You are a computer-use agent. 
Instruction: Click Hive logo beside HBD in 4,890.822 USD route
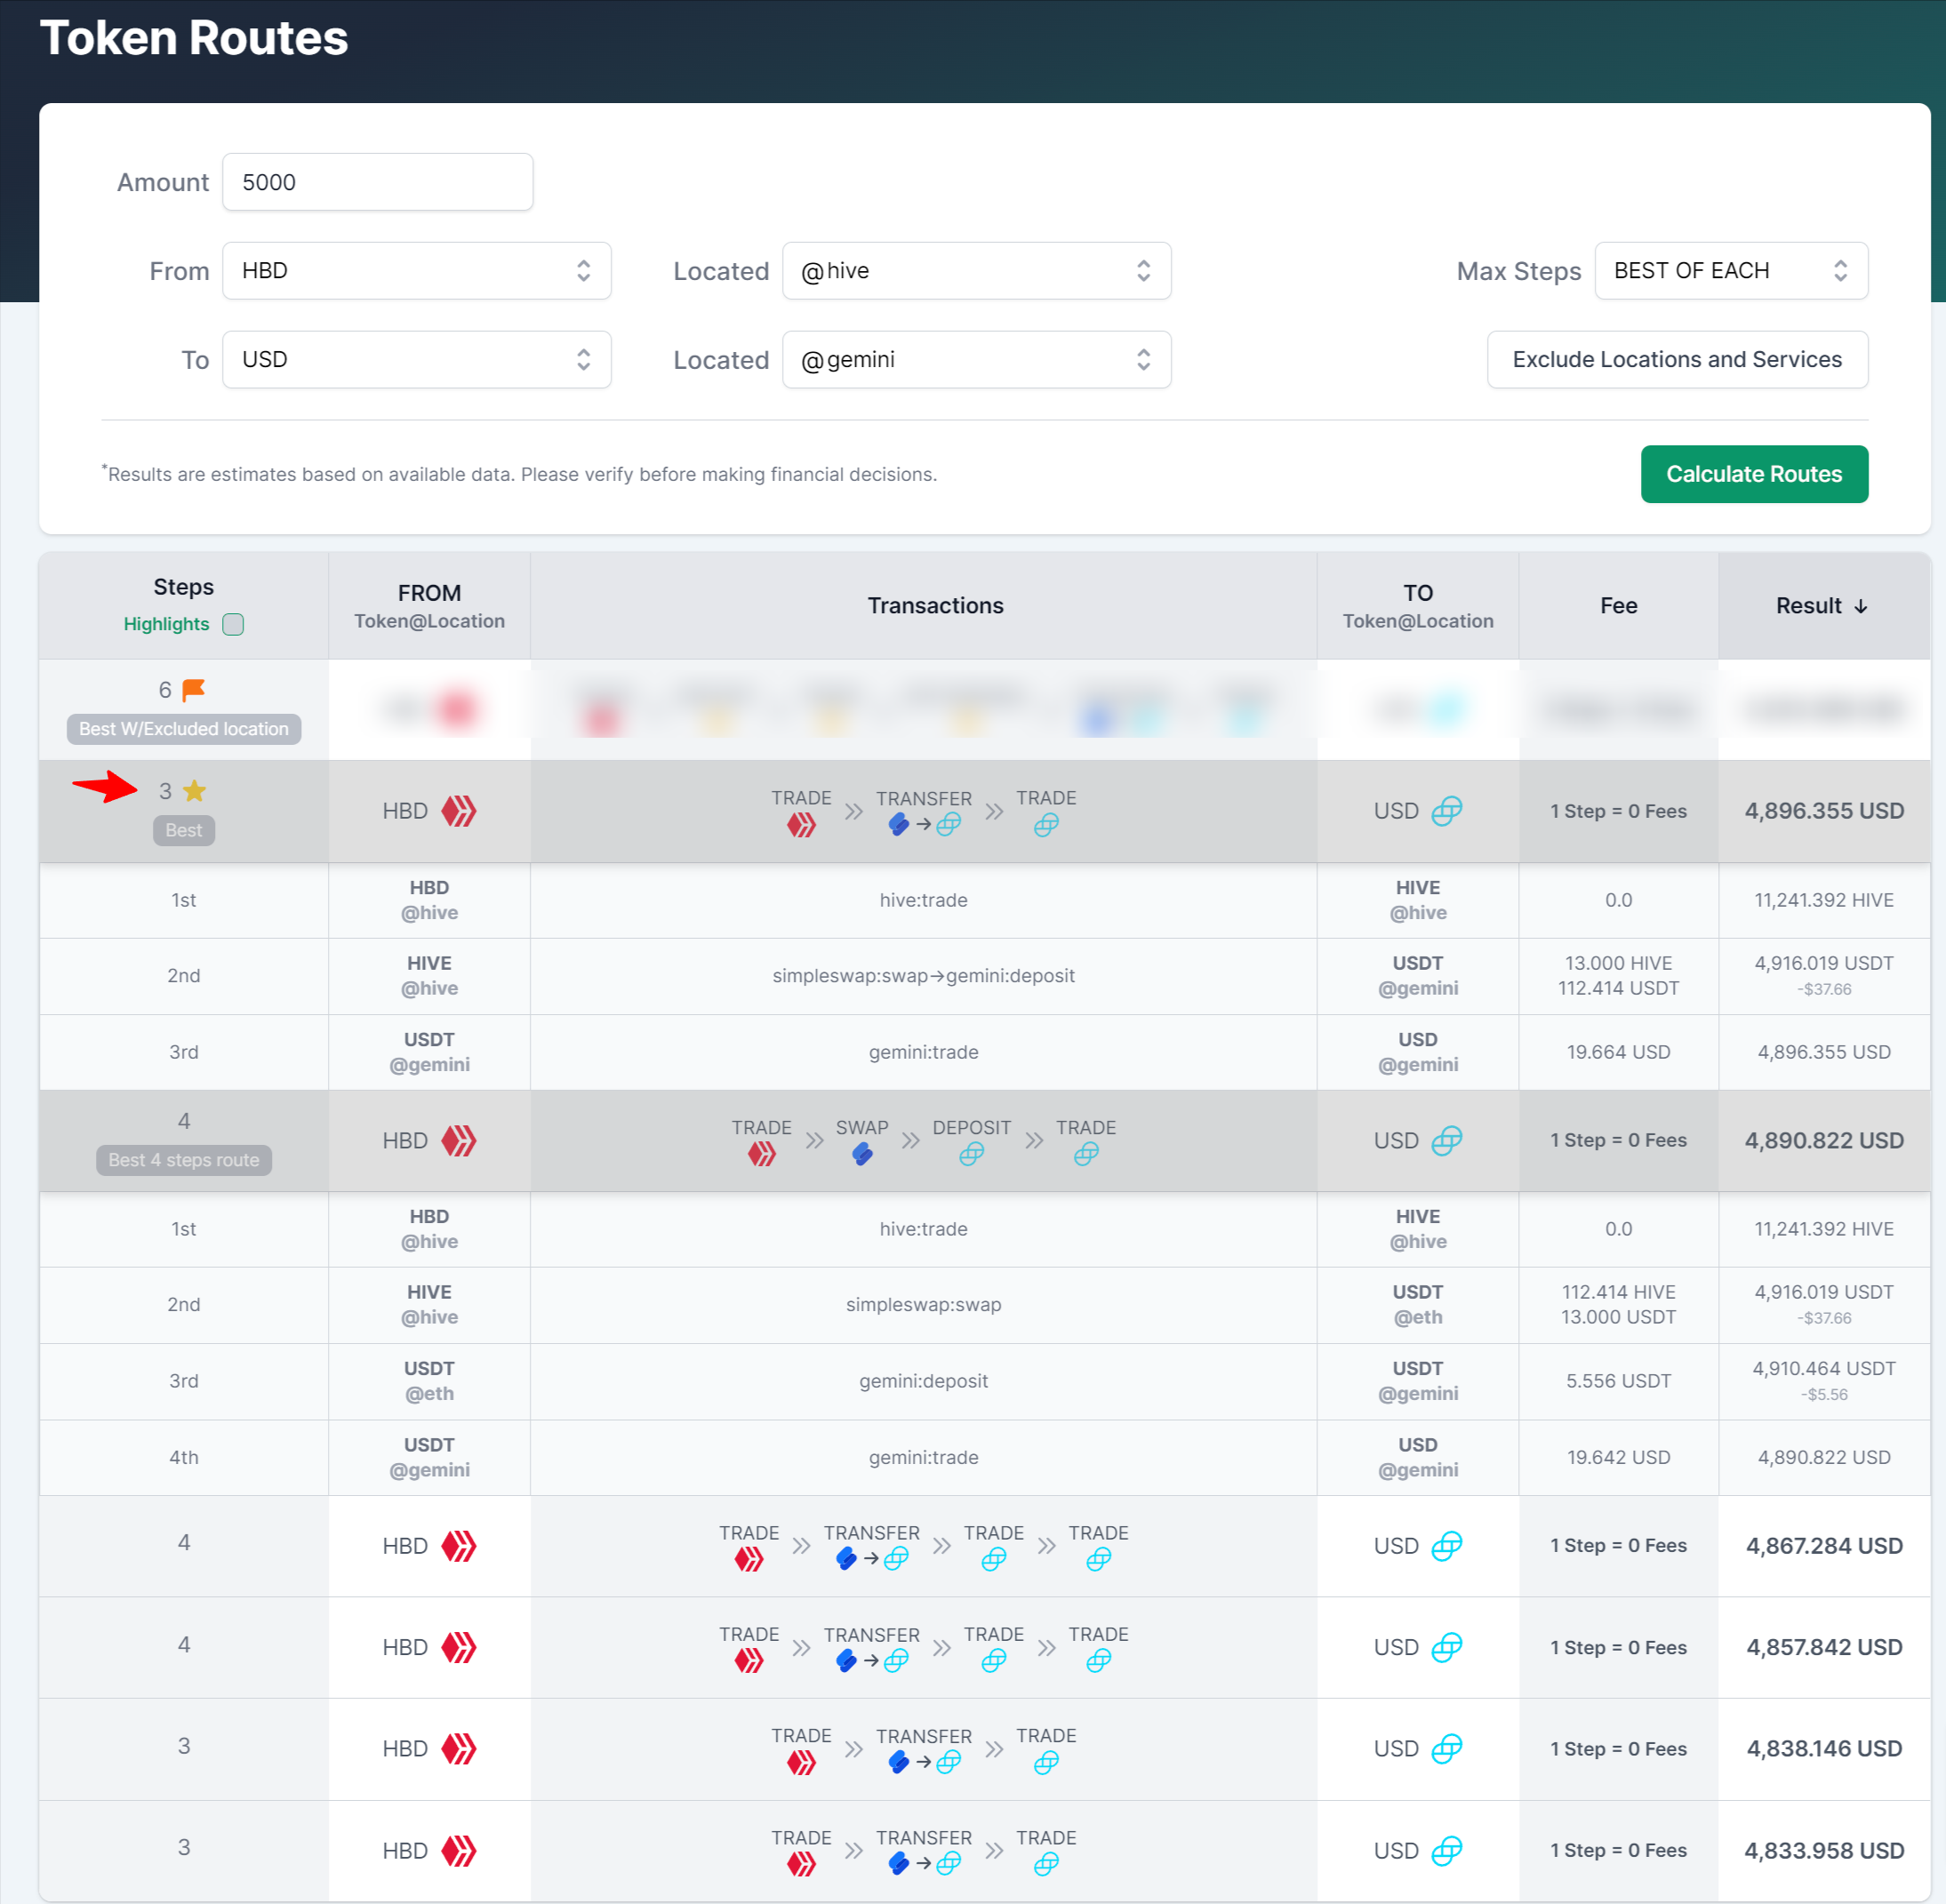(459, 1141)
